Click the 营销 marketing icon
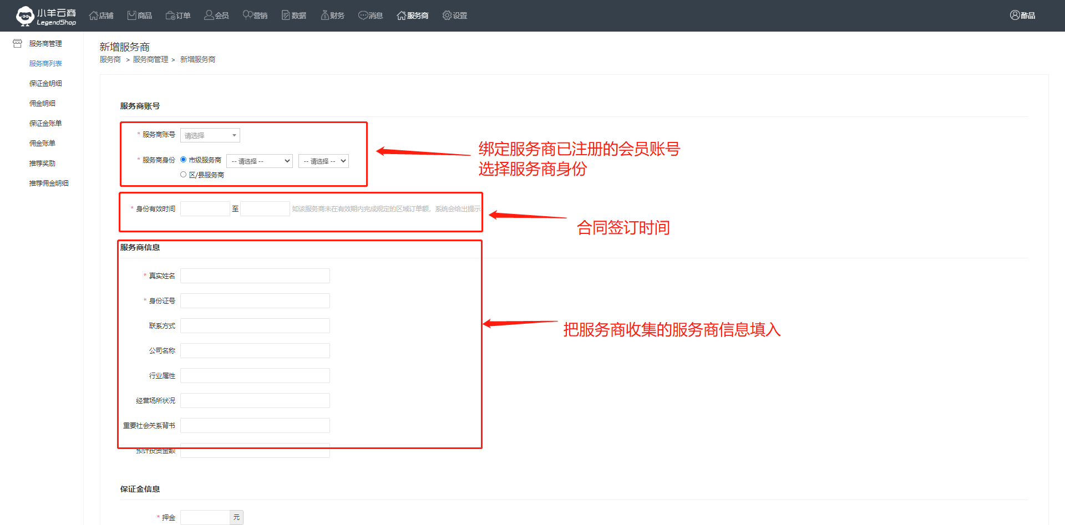The width and height of the screenshot is (1065, 525). click(247, 16)
